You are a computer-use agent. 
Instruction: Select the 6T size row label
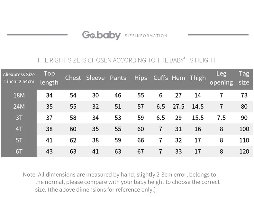19,152
